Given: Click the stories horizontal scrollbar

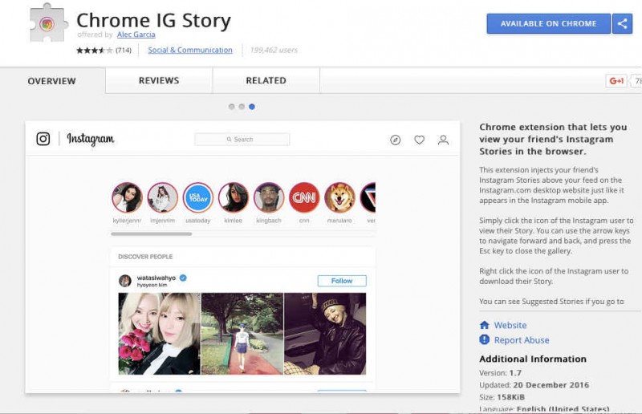Looking at the screenshot, I should pos(152,234).
